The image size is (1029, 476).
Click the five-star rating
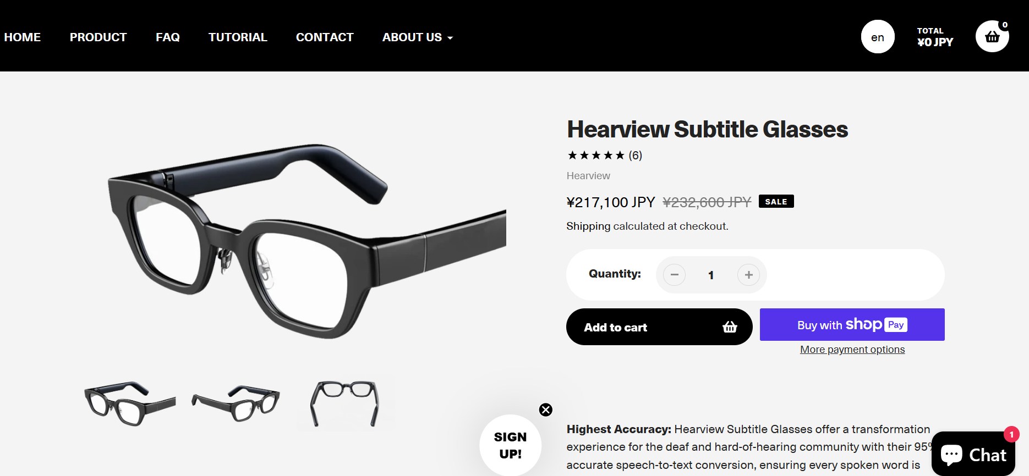click(x=596, y=156)
